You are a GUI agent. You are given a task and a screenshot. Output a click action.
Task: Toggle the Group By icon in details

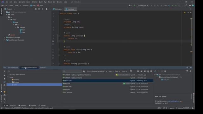[165, 71]
